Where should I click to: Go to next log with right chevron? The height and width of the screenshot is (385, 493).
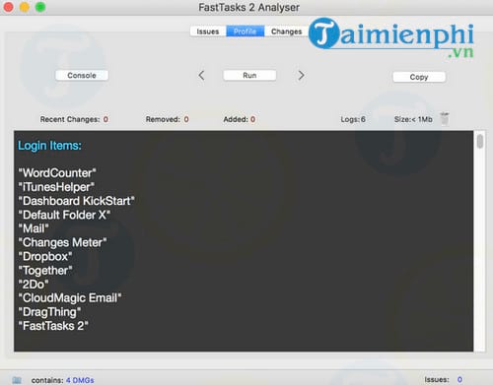(x=301, y=76)
